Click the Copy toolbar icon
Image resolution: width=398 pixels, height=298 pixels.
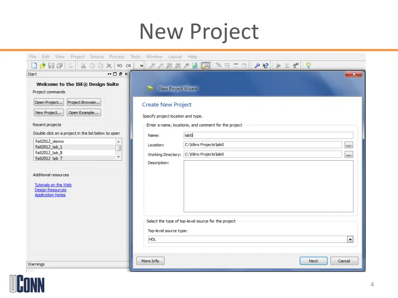(x=92, y=66)
